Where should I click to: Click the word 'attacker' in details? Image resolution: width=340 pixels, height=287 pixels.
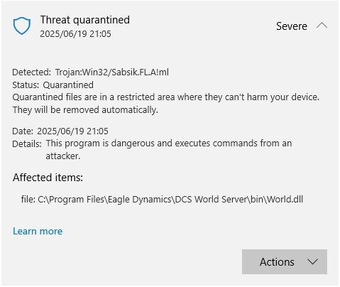point(63,156)
